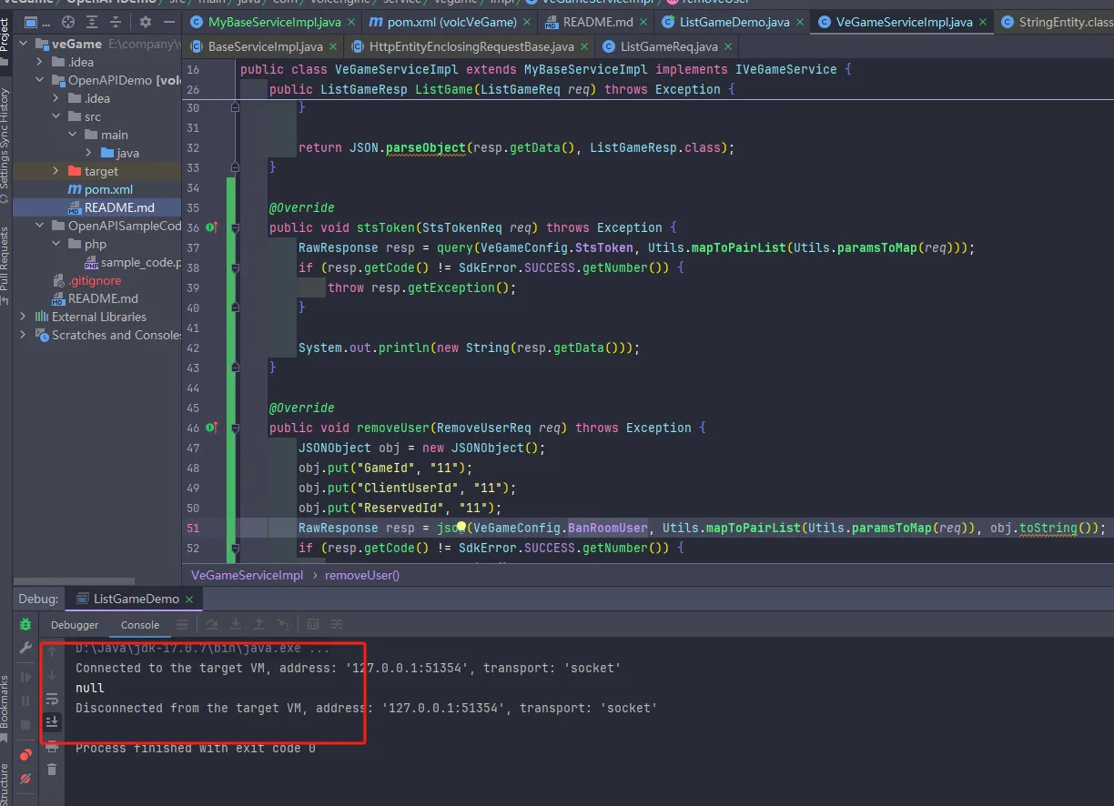Click line number 42 in editor gutter

click(192, 348)
